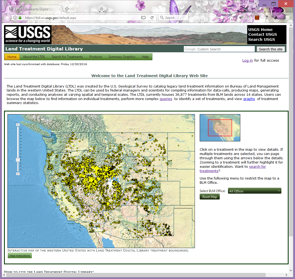Click the map zoom slider handle
The width and height of the screenshot is (295, 279).
[18, 160]
